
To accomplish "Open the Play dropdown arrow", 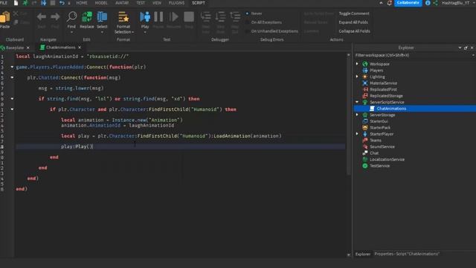I will (x=145, y=32).
